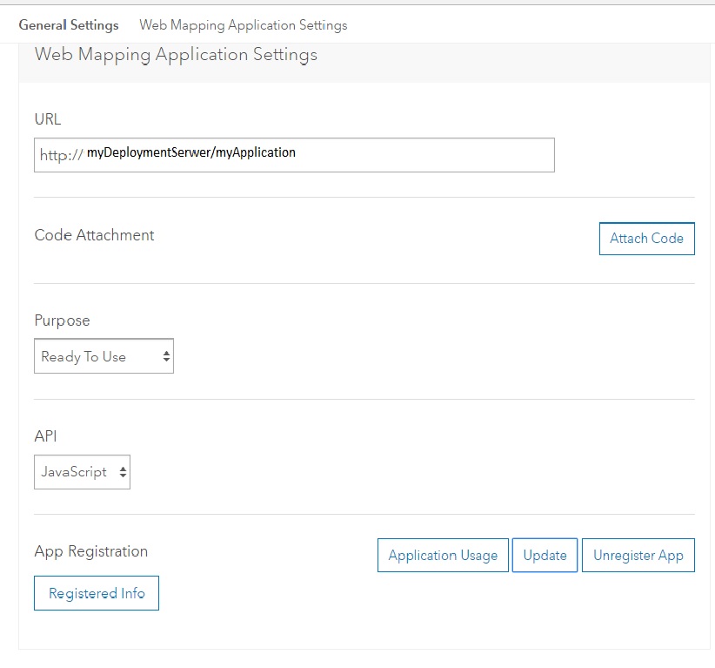View Application Usage

(443, 556)
